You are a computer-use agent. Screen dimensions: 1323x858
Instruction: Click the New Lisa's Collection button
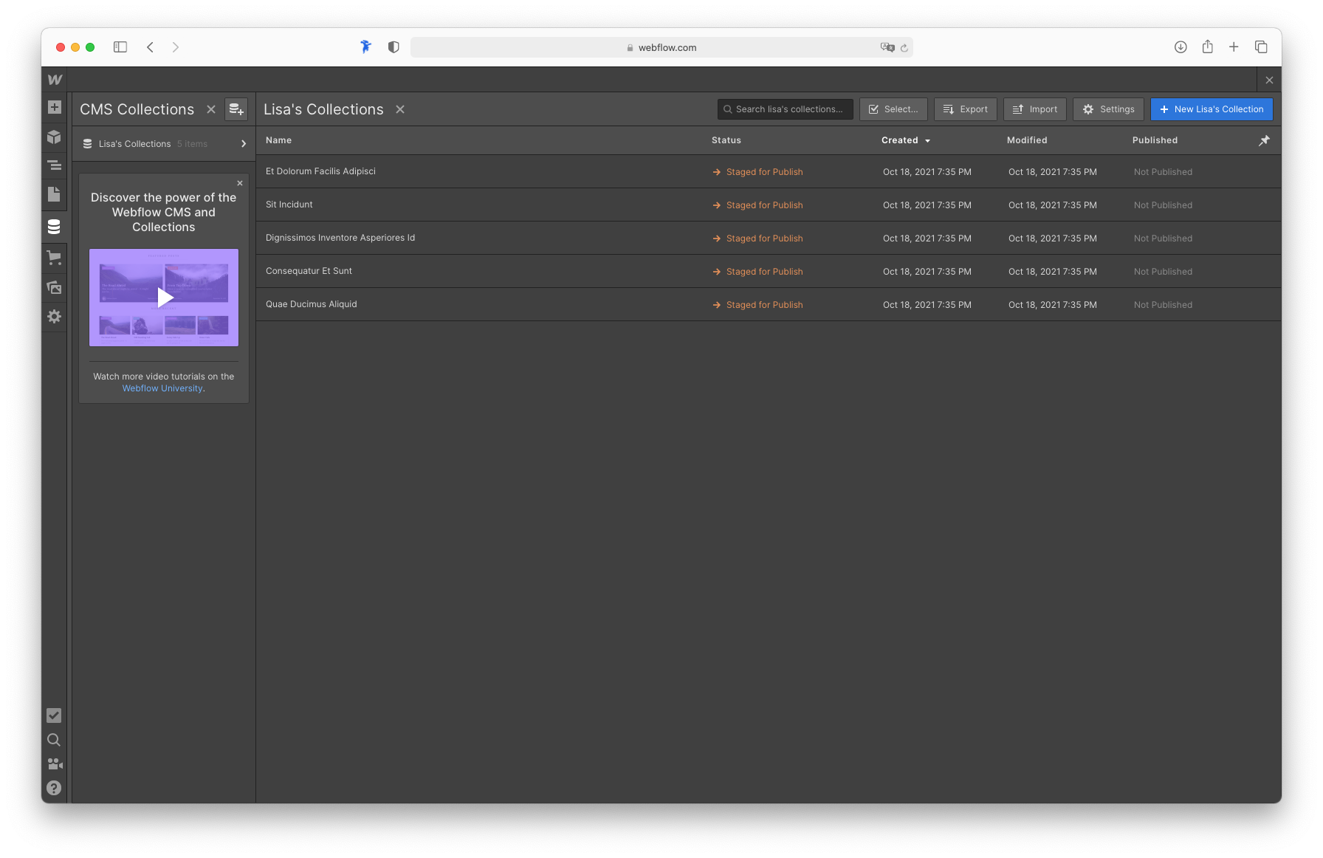click(1212, 109)
